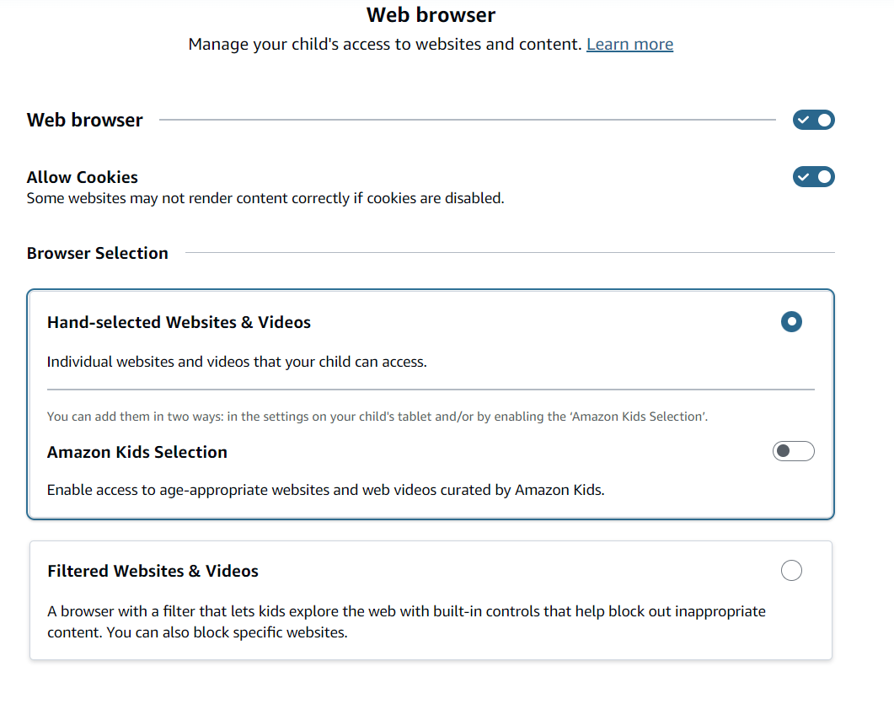The image size is (894, 715).
Task: Disable the Web browser toggle
Action: [813, 120]
